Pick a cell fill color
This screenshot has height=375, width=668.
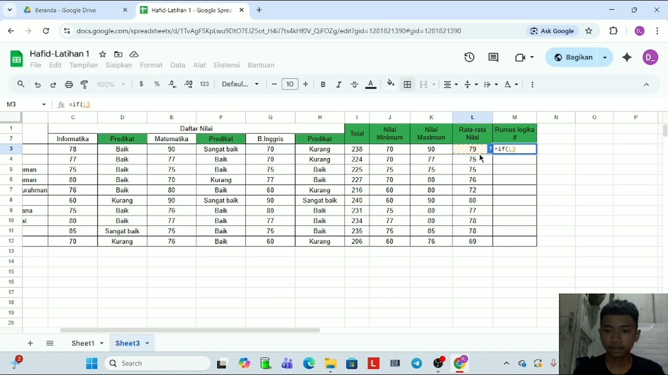[391, 84]
